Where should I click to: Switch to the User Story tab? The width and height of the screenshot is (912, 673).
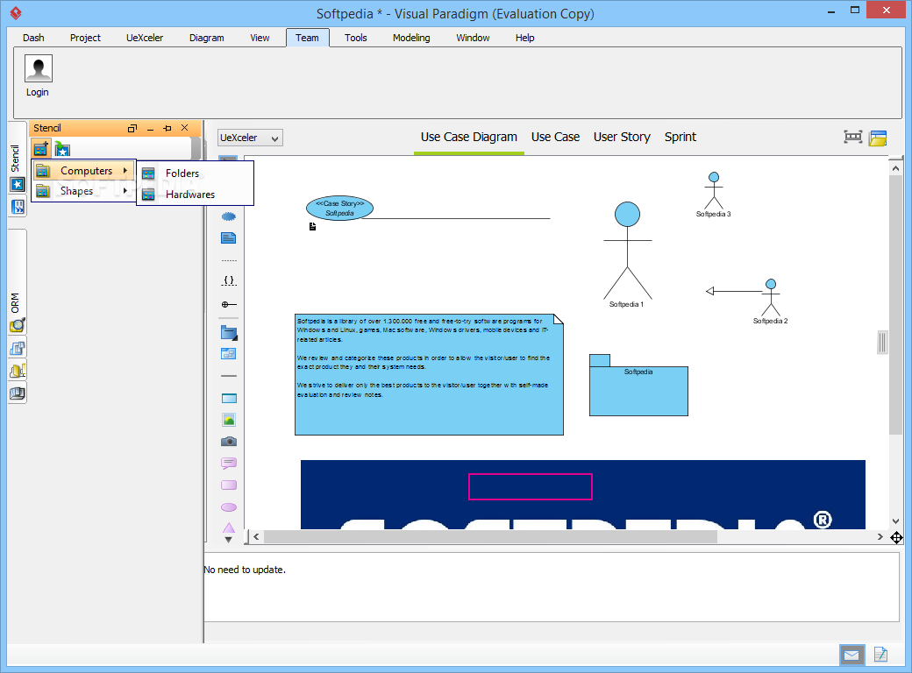click(x=622, y=138)
